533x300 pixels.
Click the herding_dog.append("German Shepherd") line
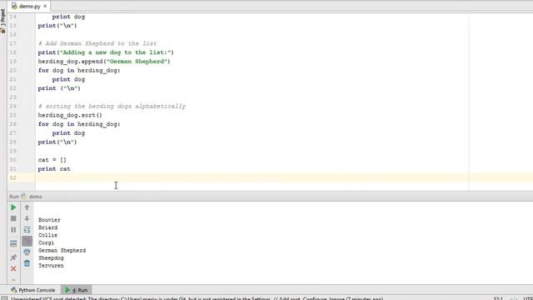pyautogui.click(x=104, y=61)
